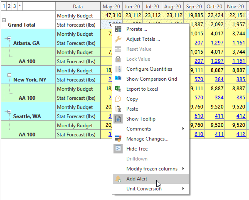Click the Add Alert bell icon
Screen dimensions: 249x200
coord(118,179)
